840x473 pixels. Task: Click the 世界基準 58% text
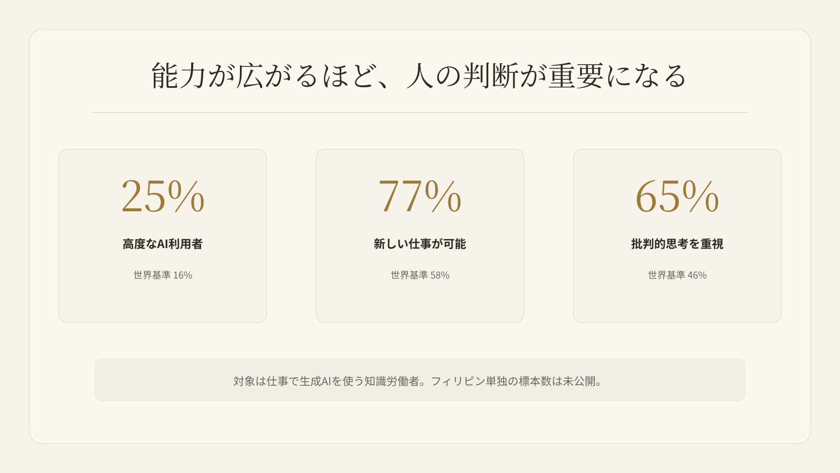tap(420, 275)
